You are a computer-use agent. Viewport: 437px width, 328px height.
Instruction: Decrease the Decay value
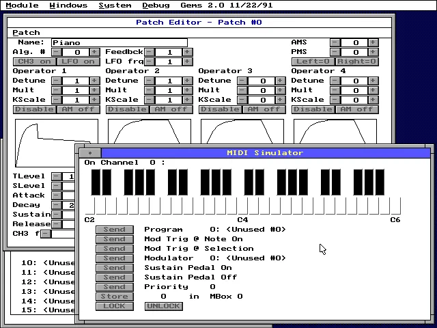(x=57, y=205)
